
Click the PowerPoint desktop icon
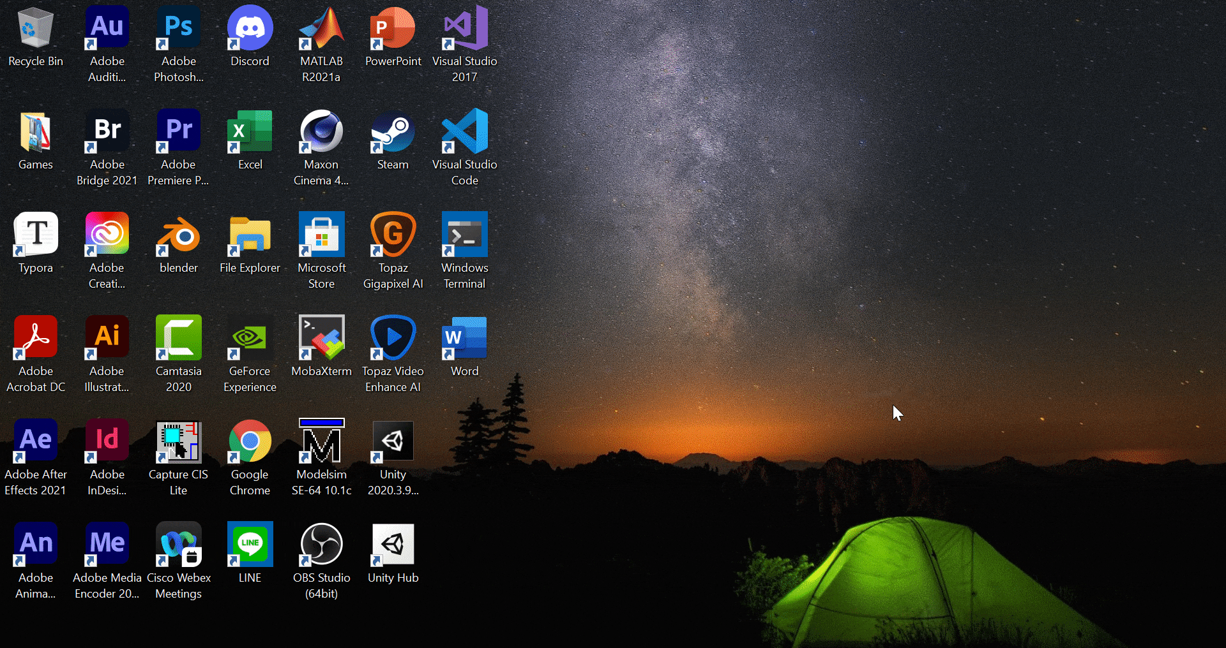click(393, 28)
